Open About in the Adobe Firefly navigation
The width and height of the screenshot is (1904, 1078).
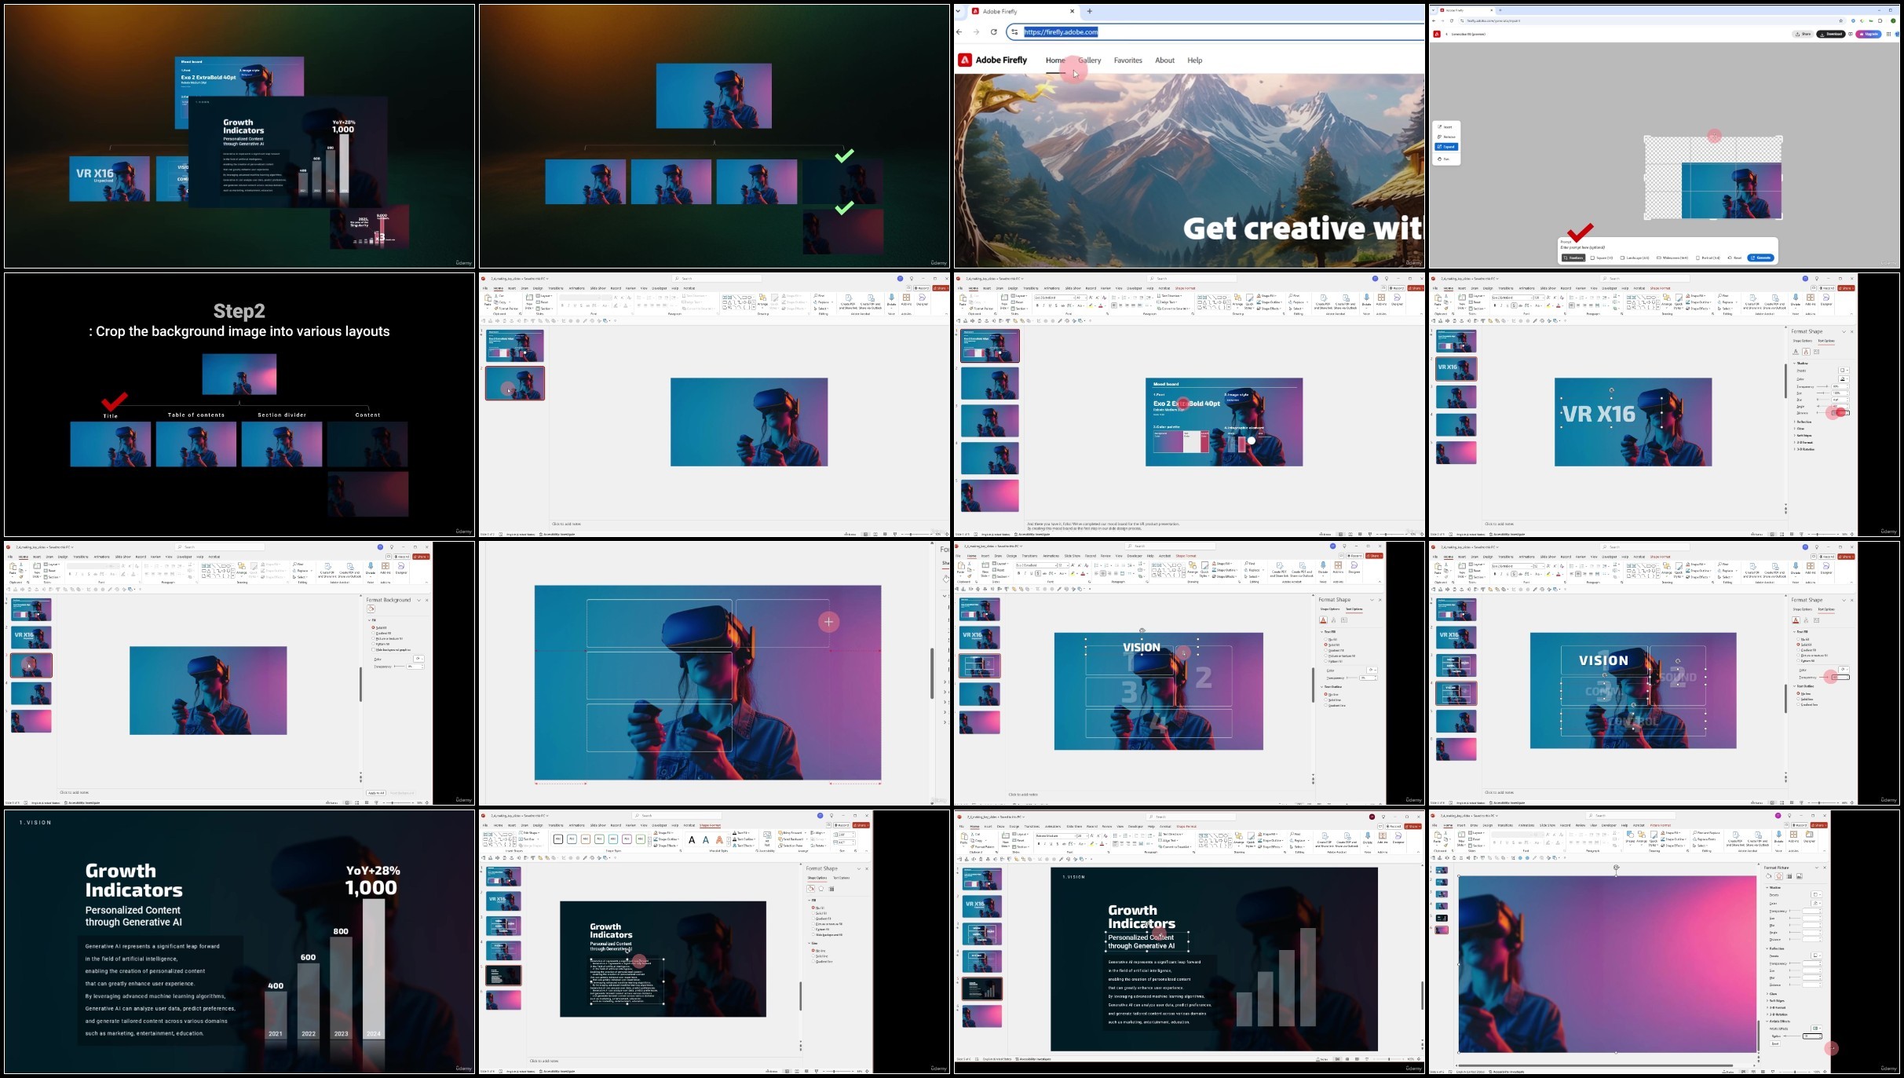pos(1165,60)
